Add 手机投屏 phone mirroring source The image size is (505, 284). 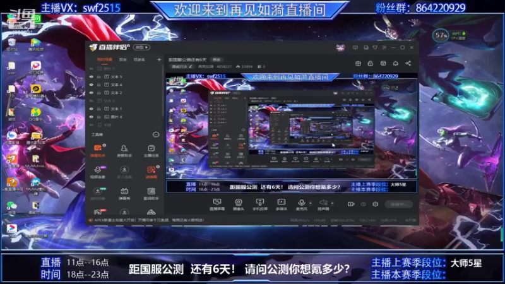(x=259, y=204)
